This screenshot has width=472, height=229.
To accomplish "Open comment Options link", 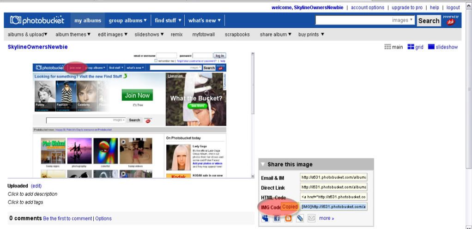I will coord(103,218).
